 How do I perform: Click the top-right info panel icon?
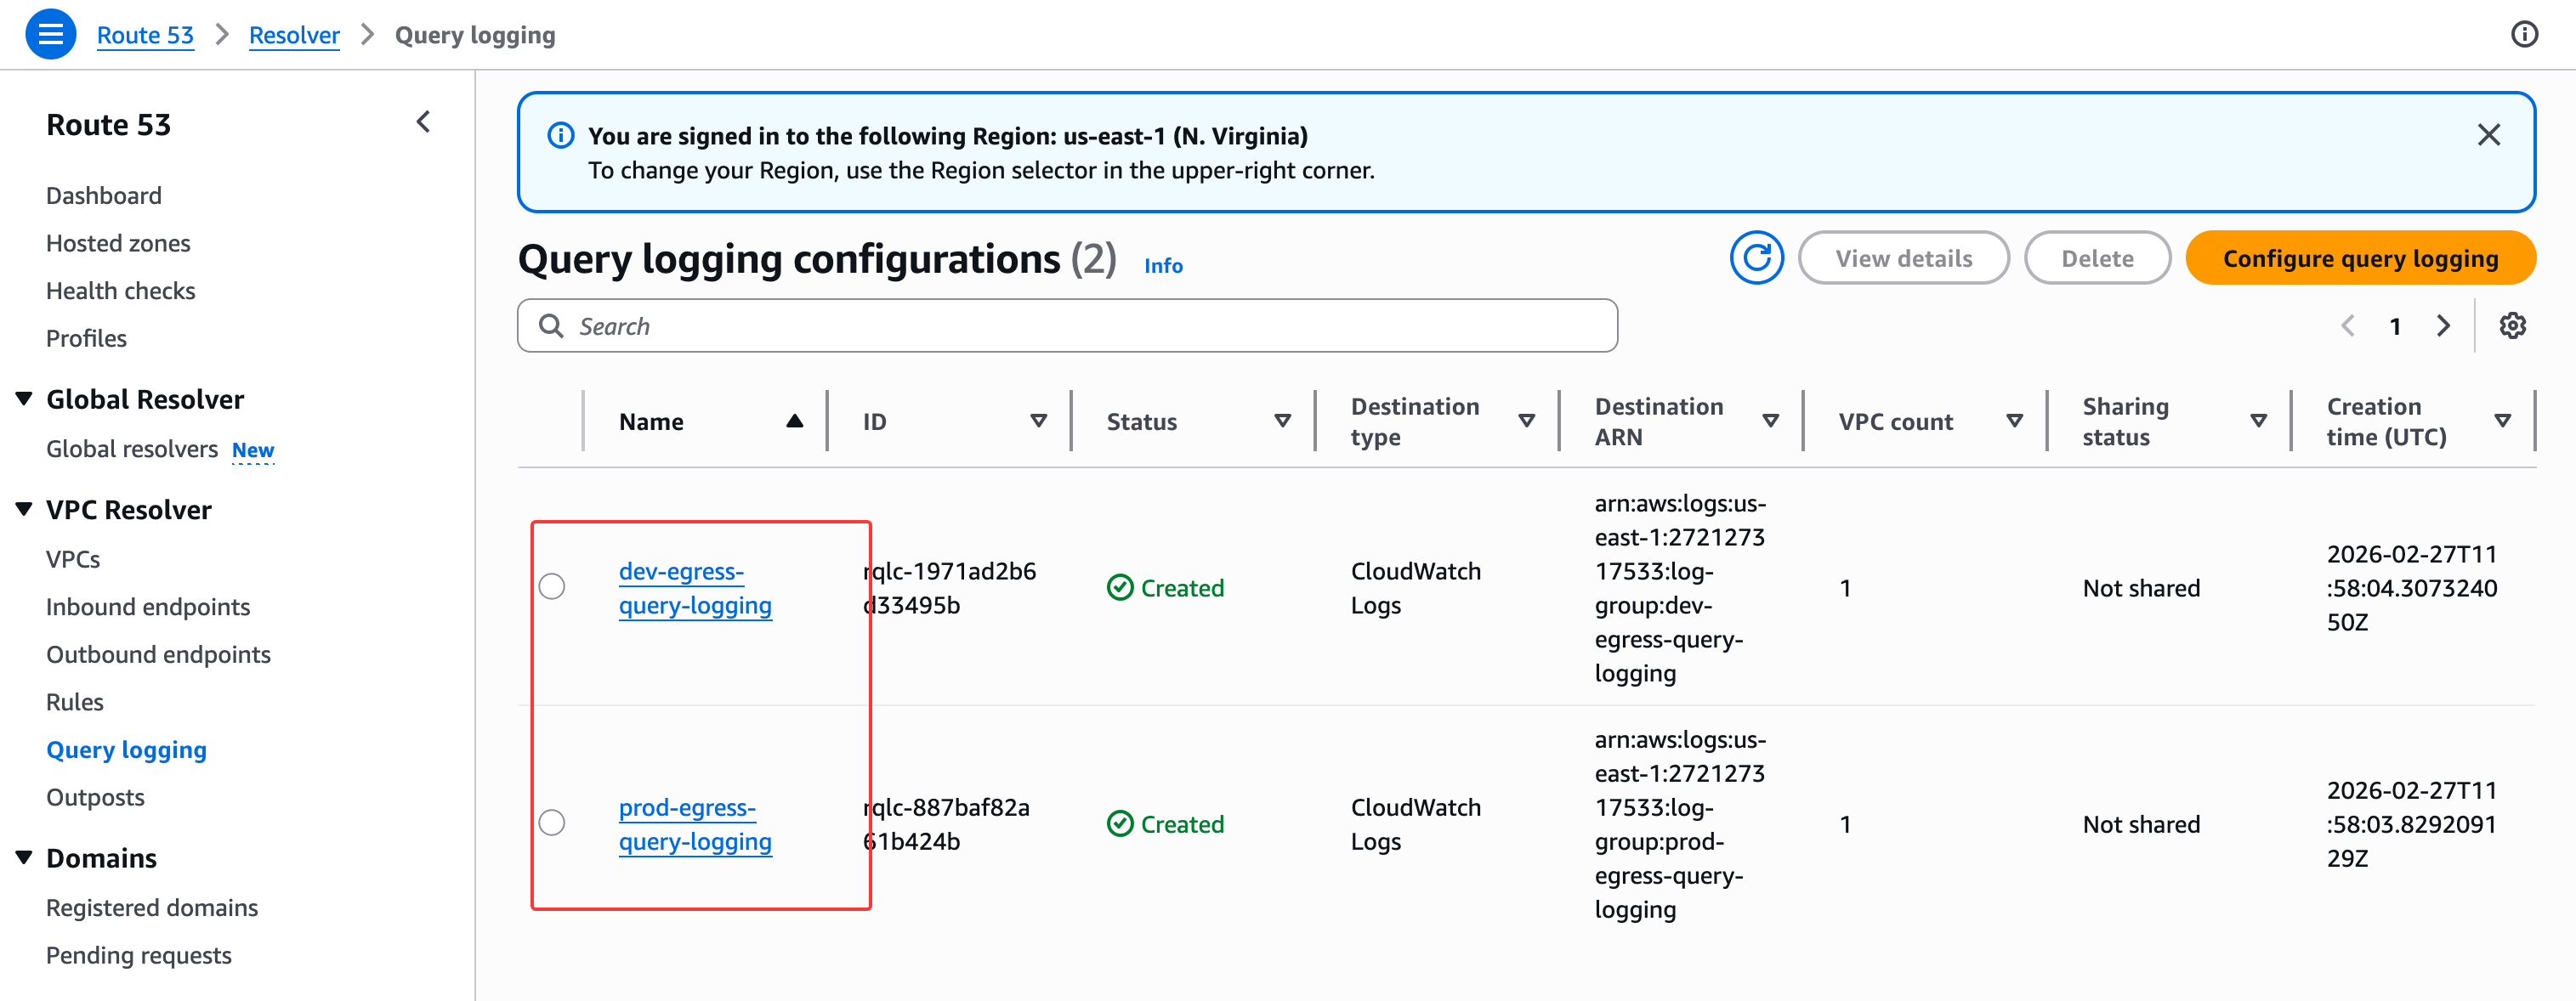pyautogui.click(x=2524, y=35)
